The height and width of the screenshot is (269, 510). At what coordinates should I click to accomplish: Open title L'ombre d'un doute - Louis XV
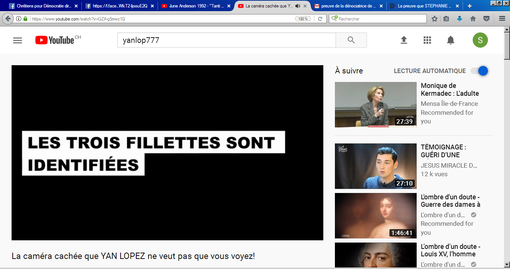pos(451,250)
